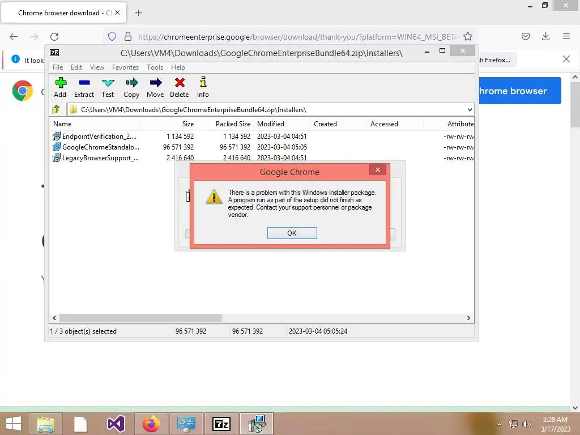Sort files by the Size column
Image resolution: width=580 pixels, height=435 pixels.
(168, 124)
